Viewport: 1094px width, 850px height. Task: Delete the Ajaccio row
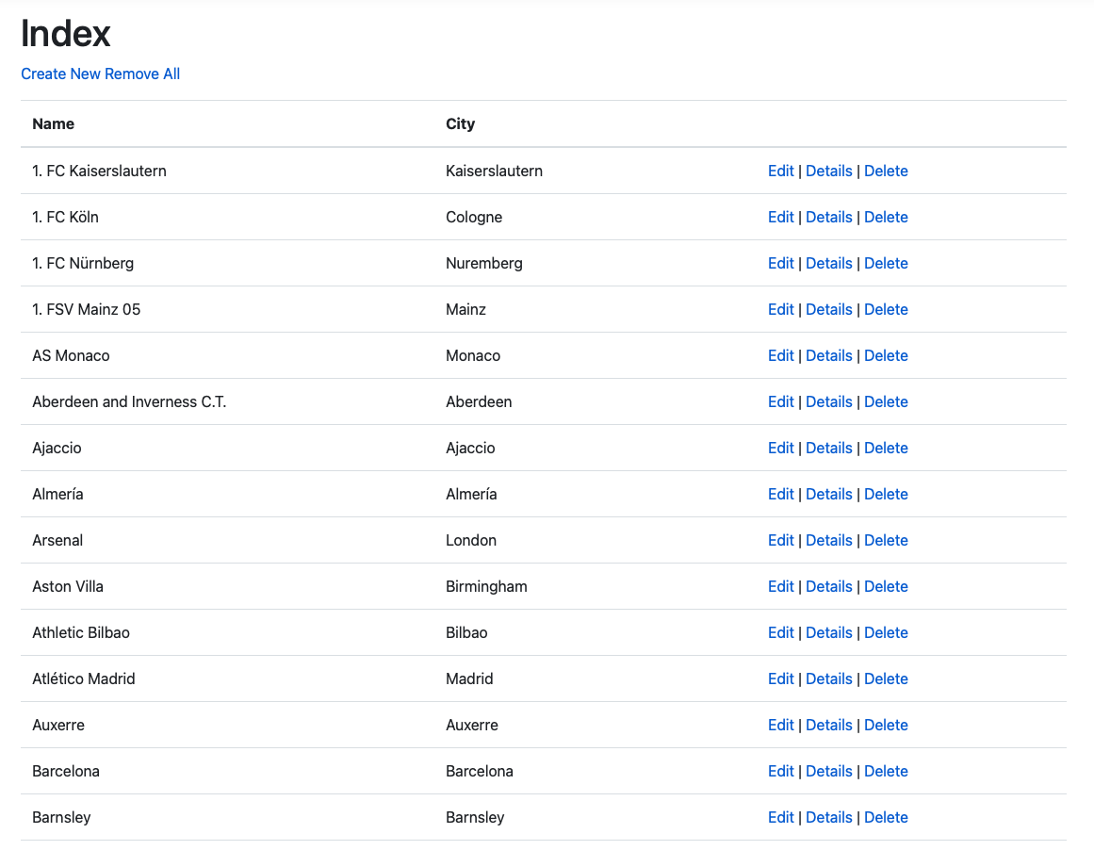[x=886, y=448]
